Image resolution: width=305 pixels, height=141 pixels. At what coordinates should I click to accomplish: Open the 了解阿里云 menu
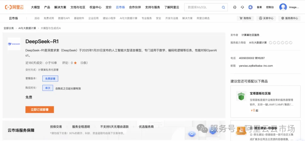click(172, 7)
